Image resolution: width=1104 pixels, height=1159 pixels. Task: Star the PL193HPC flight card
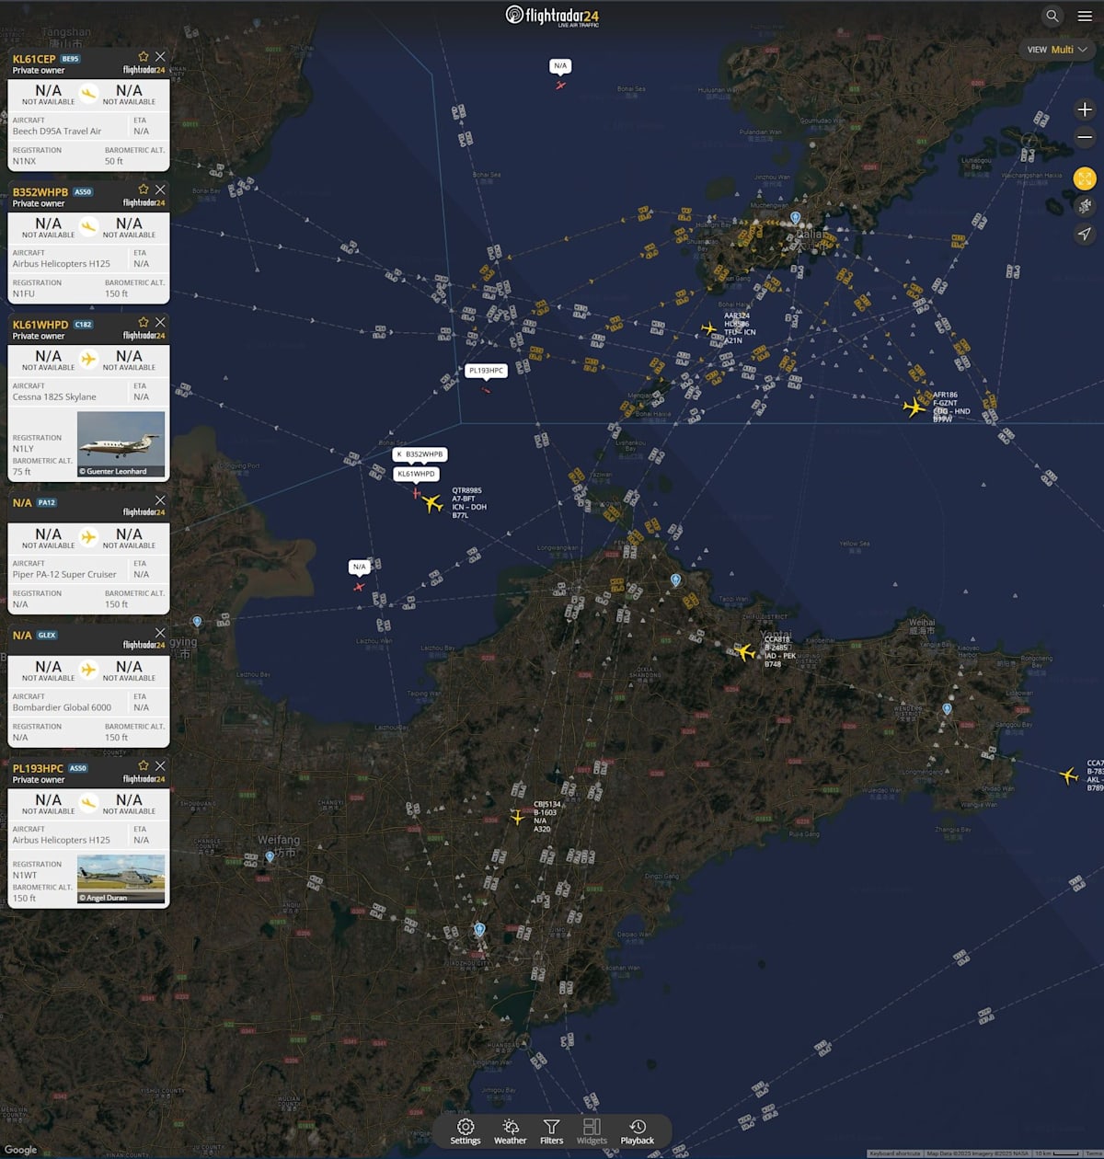pyautogui.click(x=144, y=766)
